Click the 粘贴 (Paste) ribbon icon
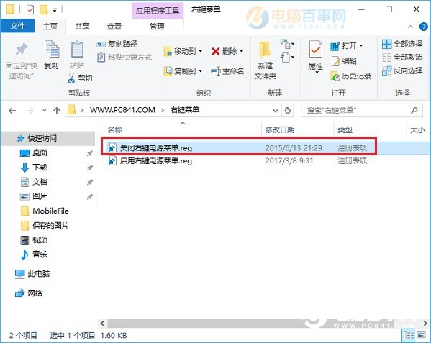This screenshot has height=343, width=431. click(77, 50)
